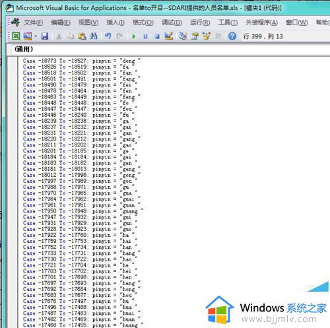
Task: Toggle Design Mode icon
Action: click(169, 36)
